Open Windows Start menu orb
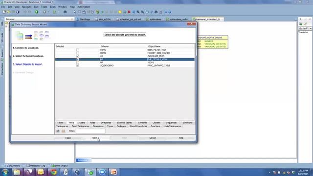Viewport: 313px width, 176px height. 5,172
